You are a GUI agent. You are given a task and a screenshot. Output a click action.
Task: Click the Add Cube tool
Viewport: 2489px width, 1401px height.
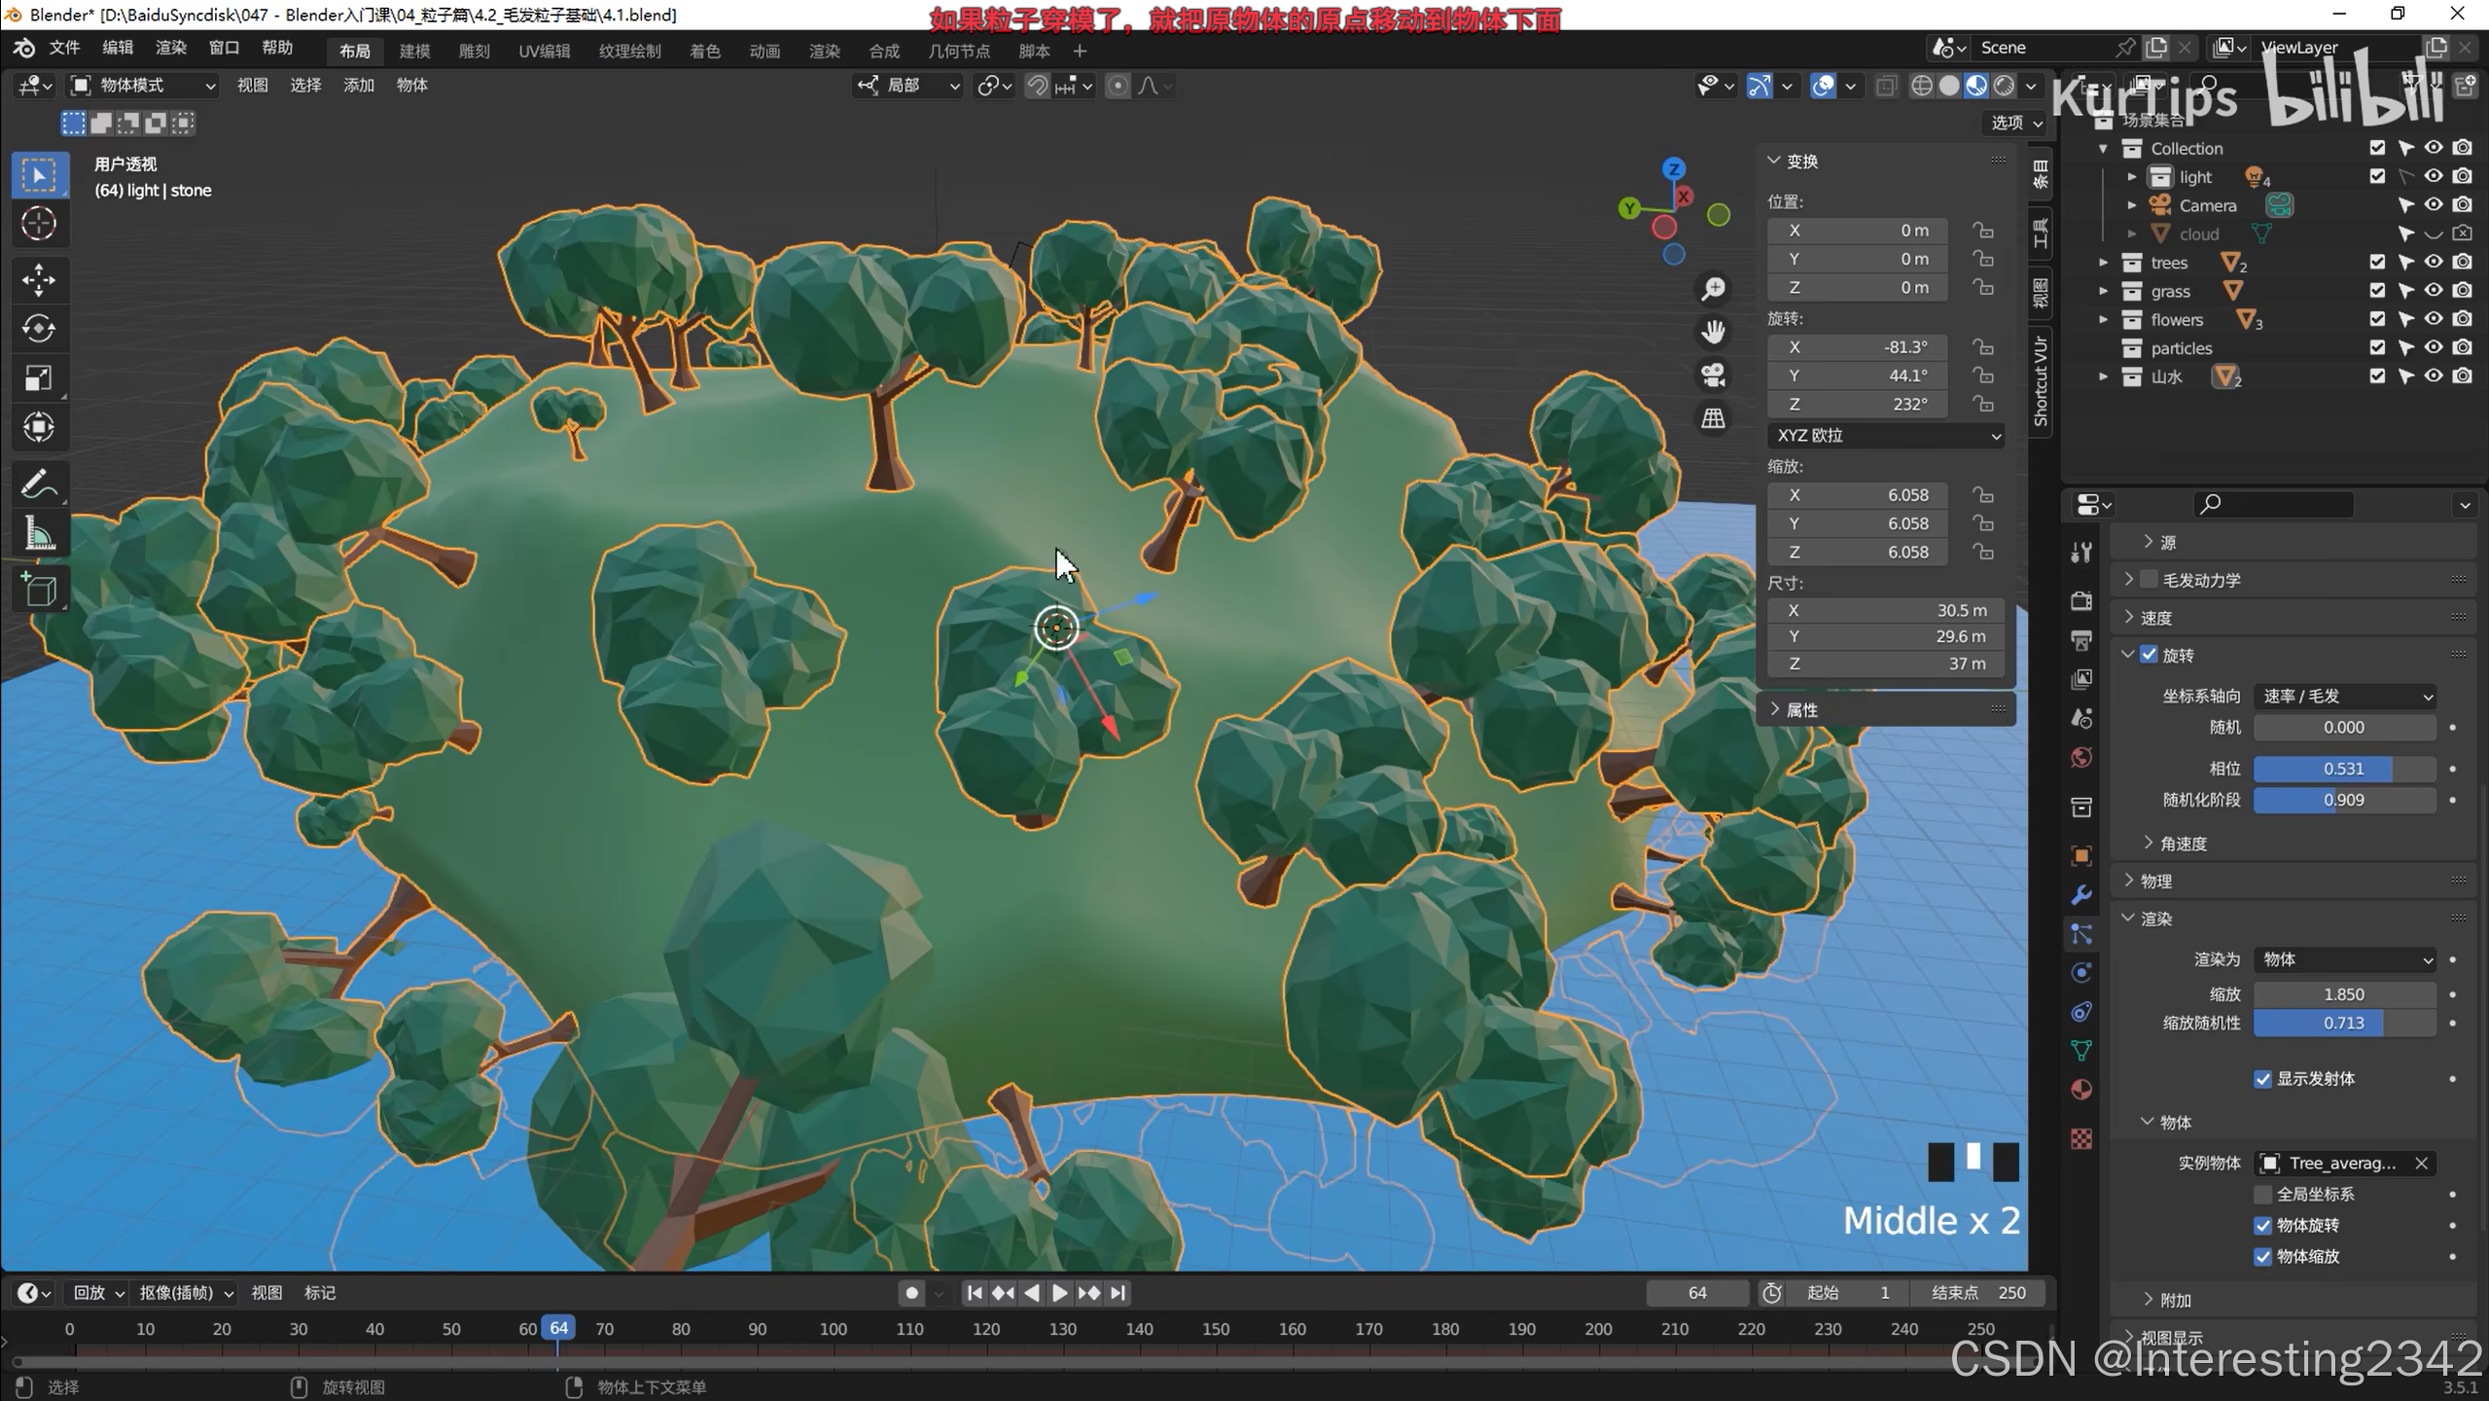pos(39,590)
